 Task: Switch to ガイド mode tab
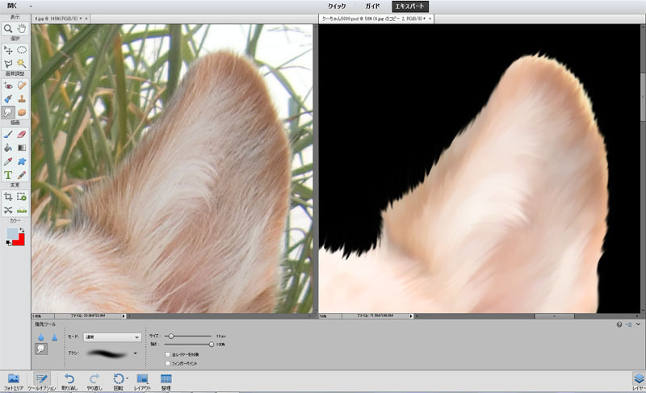(372, 6)
